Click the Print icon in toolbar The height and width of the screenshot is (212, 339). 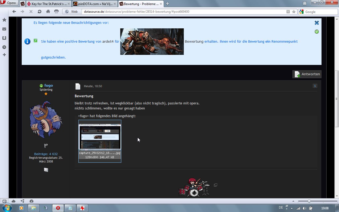[x=56, y=12]
